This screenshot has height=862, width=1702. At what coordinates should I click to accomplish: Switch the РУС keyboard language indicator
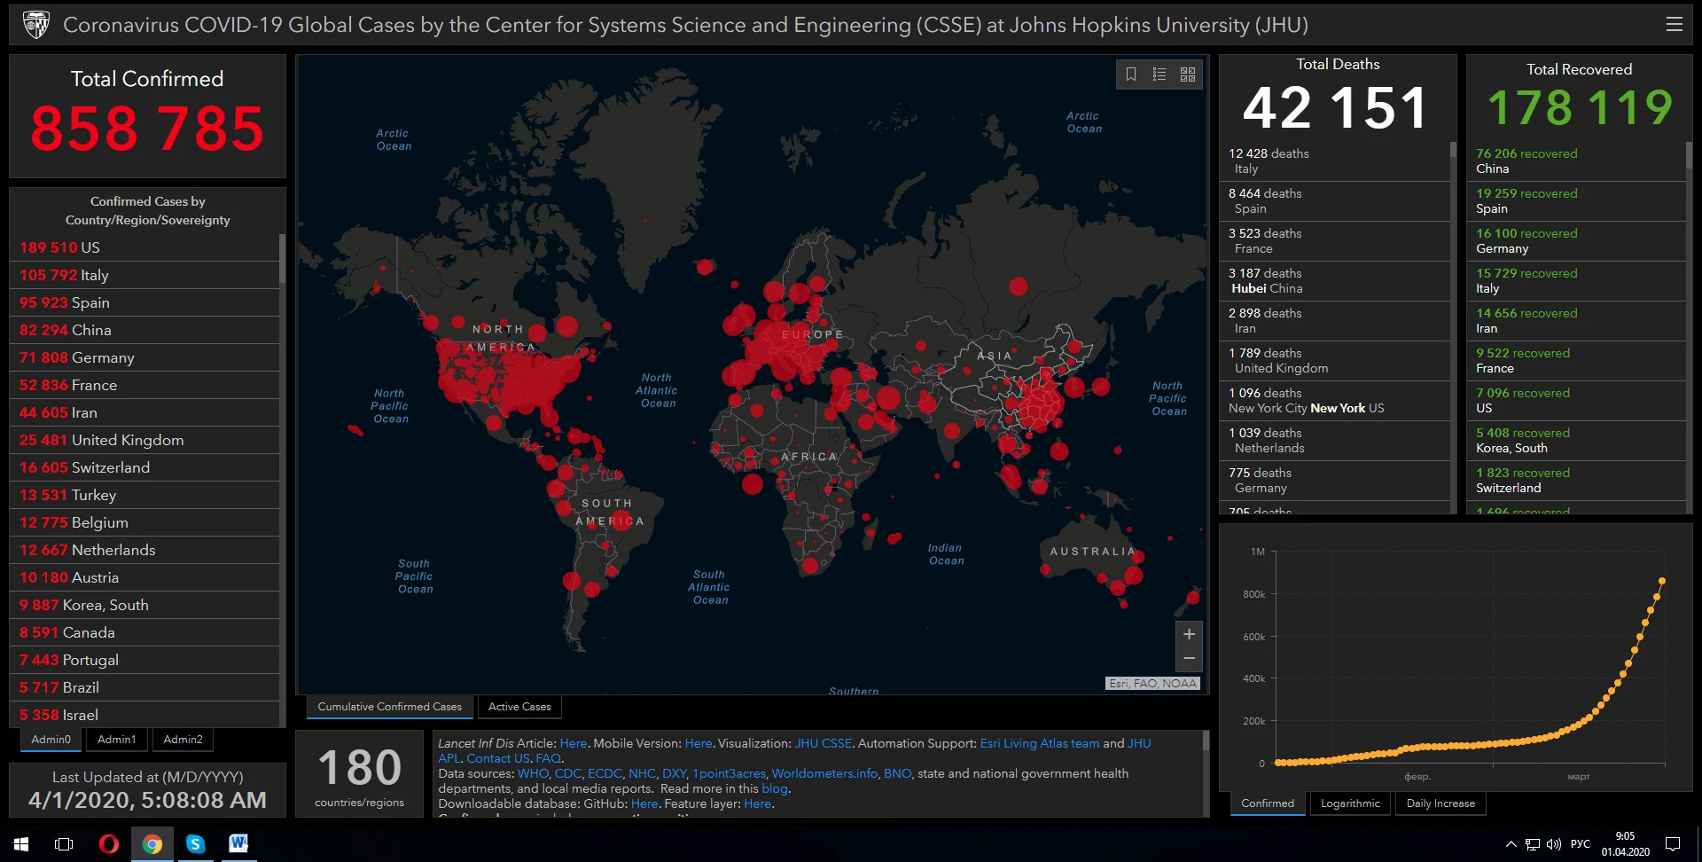[1581, 844]
